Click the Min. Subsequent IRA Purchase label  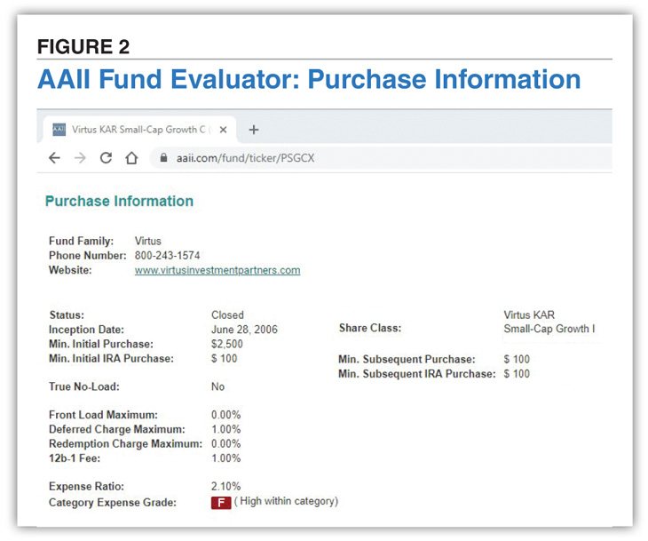point(417,374)
